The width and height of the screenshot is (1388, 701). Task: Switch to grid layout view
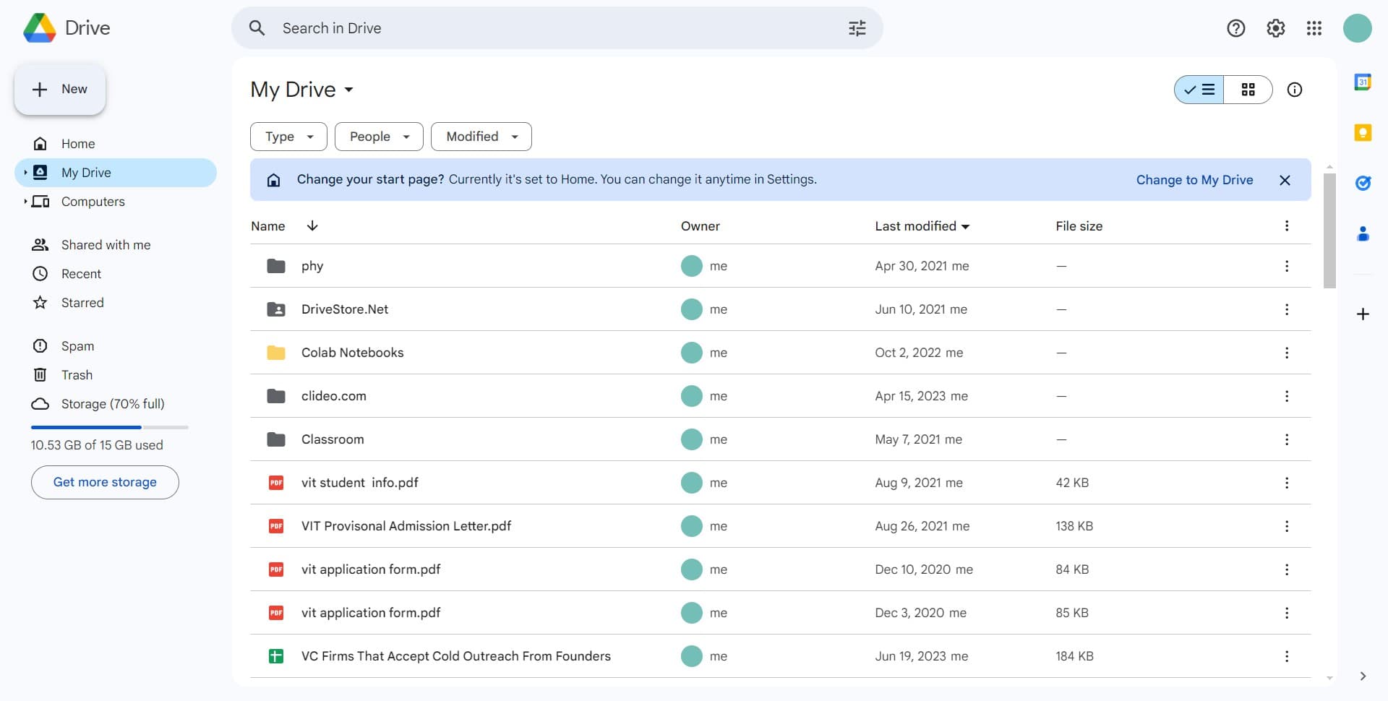tap(1248, 90)
